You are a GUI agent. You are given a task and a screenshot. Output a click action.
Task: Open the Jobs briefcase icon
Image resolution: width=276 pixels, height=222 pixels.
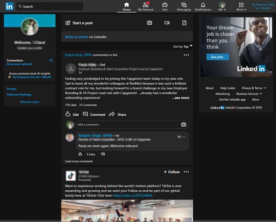(165, 6)
